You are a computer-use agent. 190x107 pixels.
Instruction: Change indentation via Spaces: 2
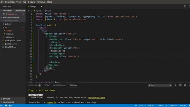[152, 106]
